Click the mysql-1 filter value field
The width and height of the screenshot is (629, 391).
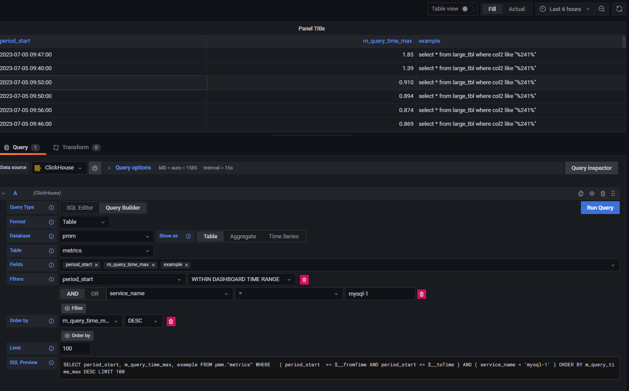click(x=380, y=294)
